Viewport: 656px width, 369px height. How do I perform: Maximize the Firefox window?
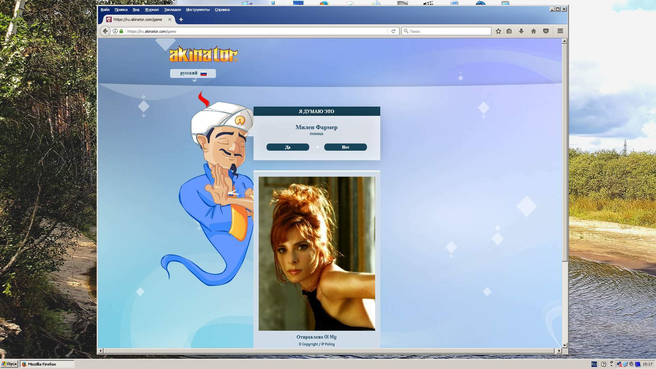[x=558, y=9]
